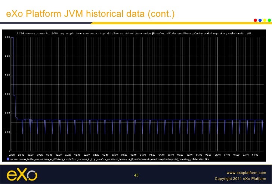Click the blue dot in header
Screen dimensions: 272x184
tap(260, 20)
